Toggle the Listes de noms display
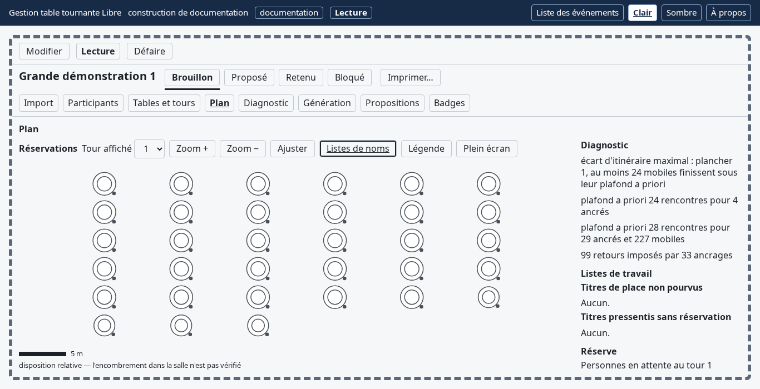The width and height of the screenshot is (760, 389). [358, 148]
